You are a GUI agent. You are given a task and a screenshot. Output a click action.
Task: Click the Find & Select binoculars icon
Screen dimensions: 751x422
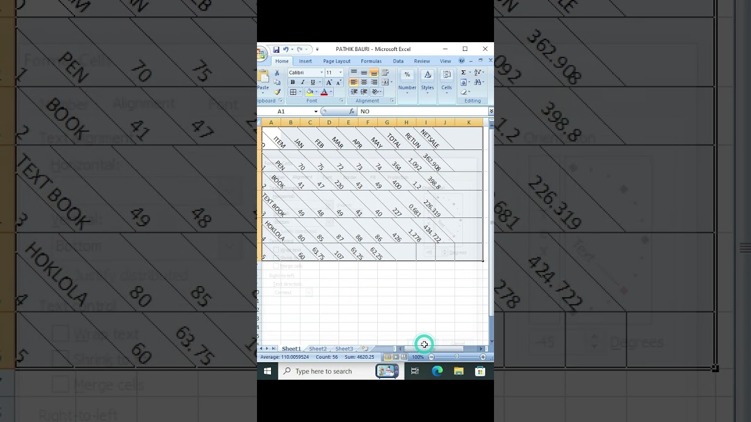[x=478, y=83]
